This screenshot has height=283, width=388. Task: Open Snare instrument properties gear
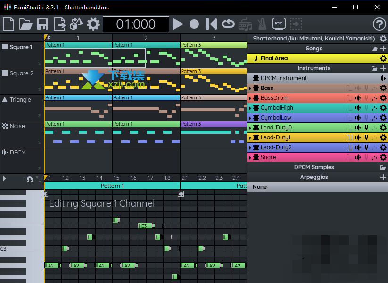(x=383, y=157)
